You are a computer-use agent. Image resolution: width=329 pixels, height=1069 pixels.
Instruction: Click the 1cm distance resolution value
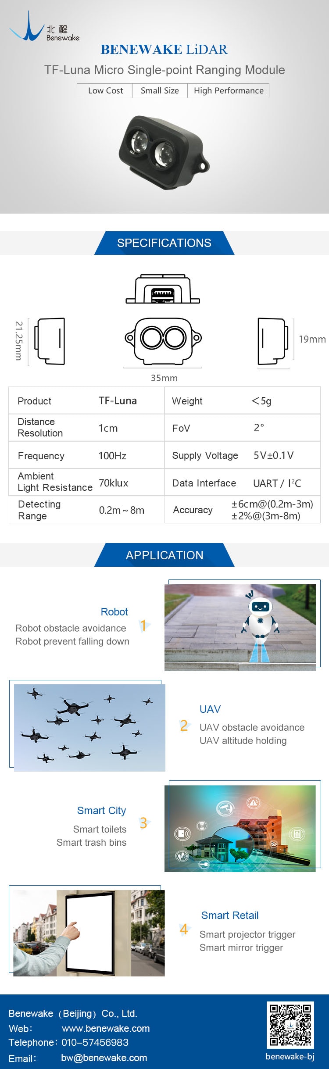[108, 428]
